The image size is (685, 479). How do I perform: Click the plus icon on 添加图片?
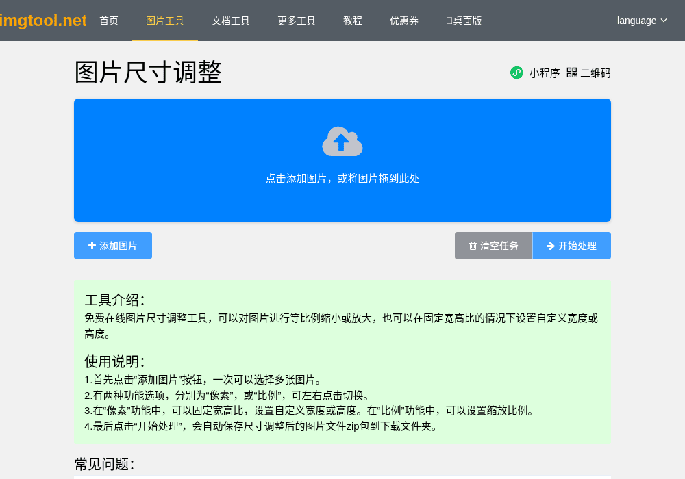92,246
